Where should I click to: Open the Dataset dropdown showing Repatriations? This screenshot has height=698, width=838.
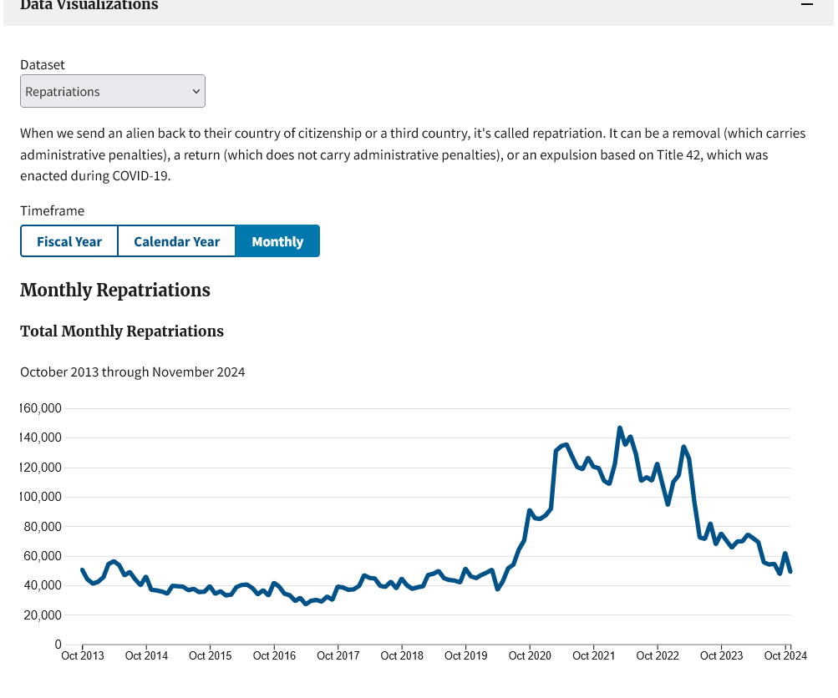pyautogui.click(x=113, y=91)
